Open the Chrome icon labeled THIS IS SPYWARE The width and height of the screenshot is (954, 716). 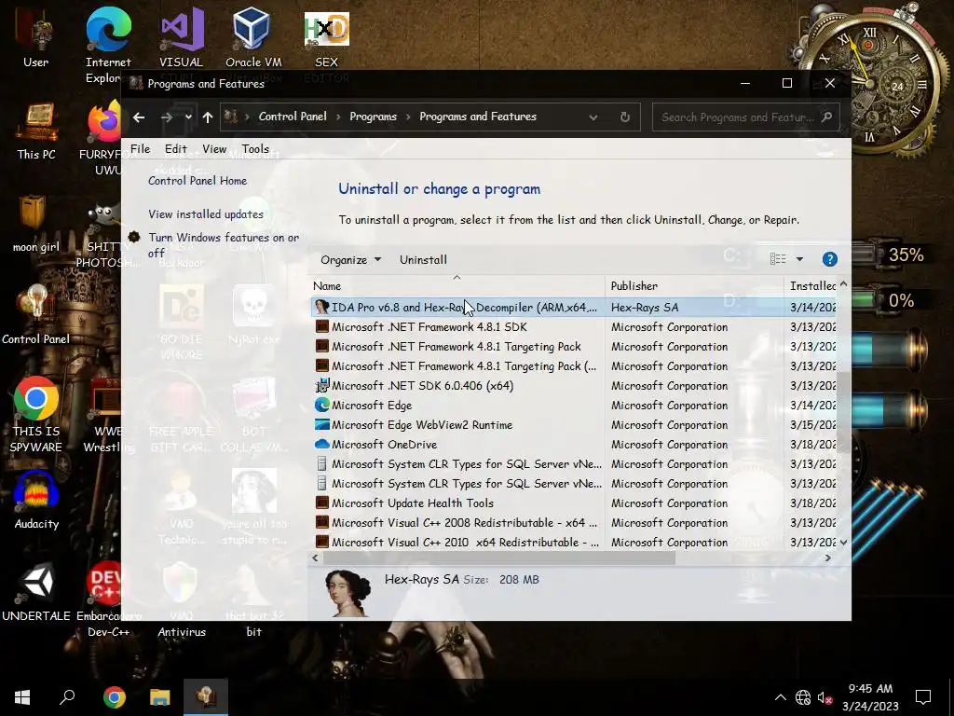(36, 415)
